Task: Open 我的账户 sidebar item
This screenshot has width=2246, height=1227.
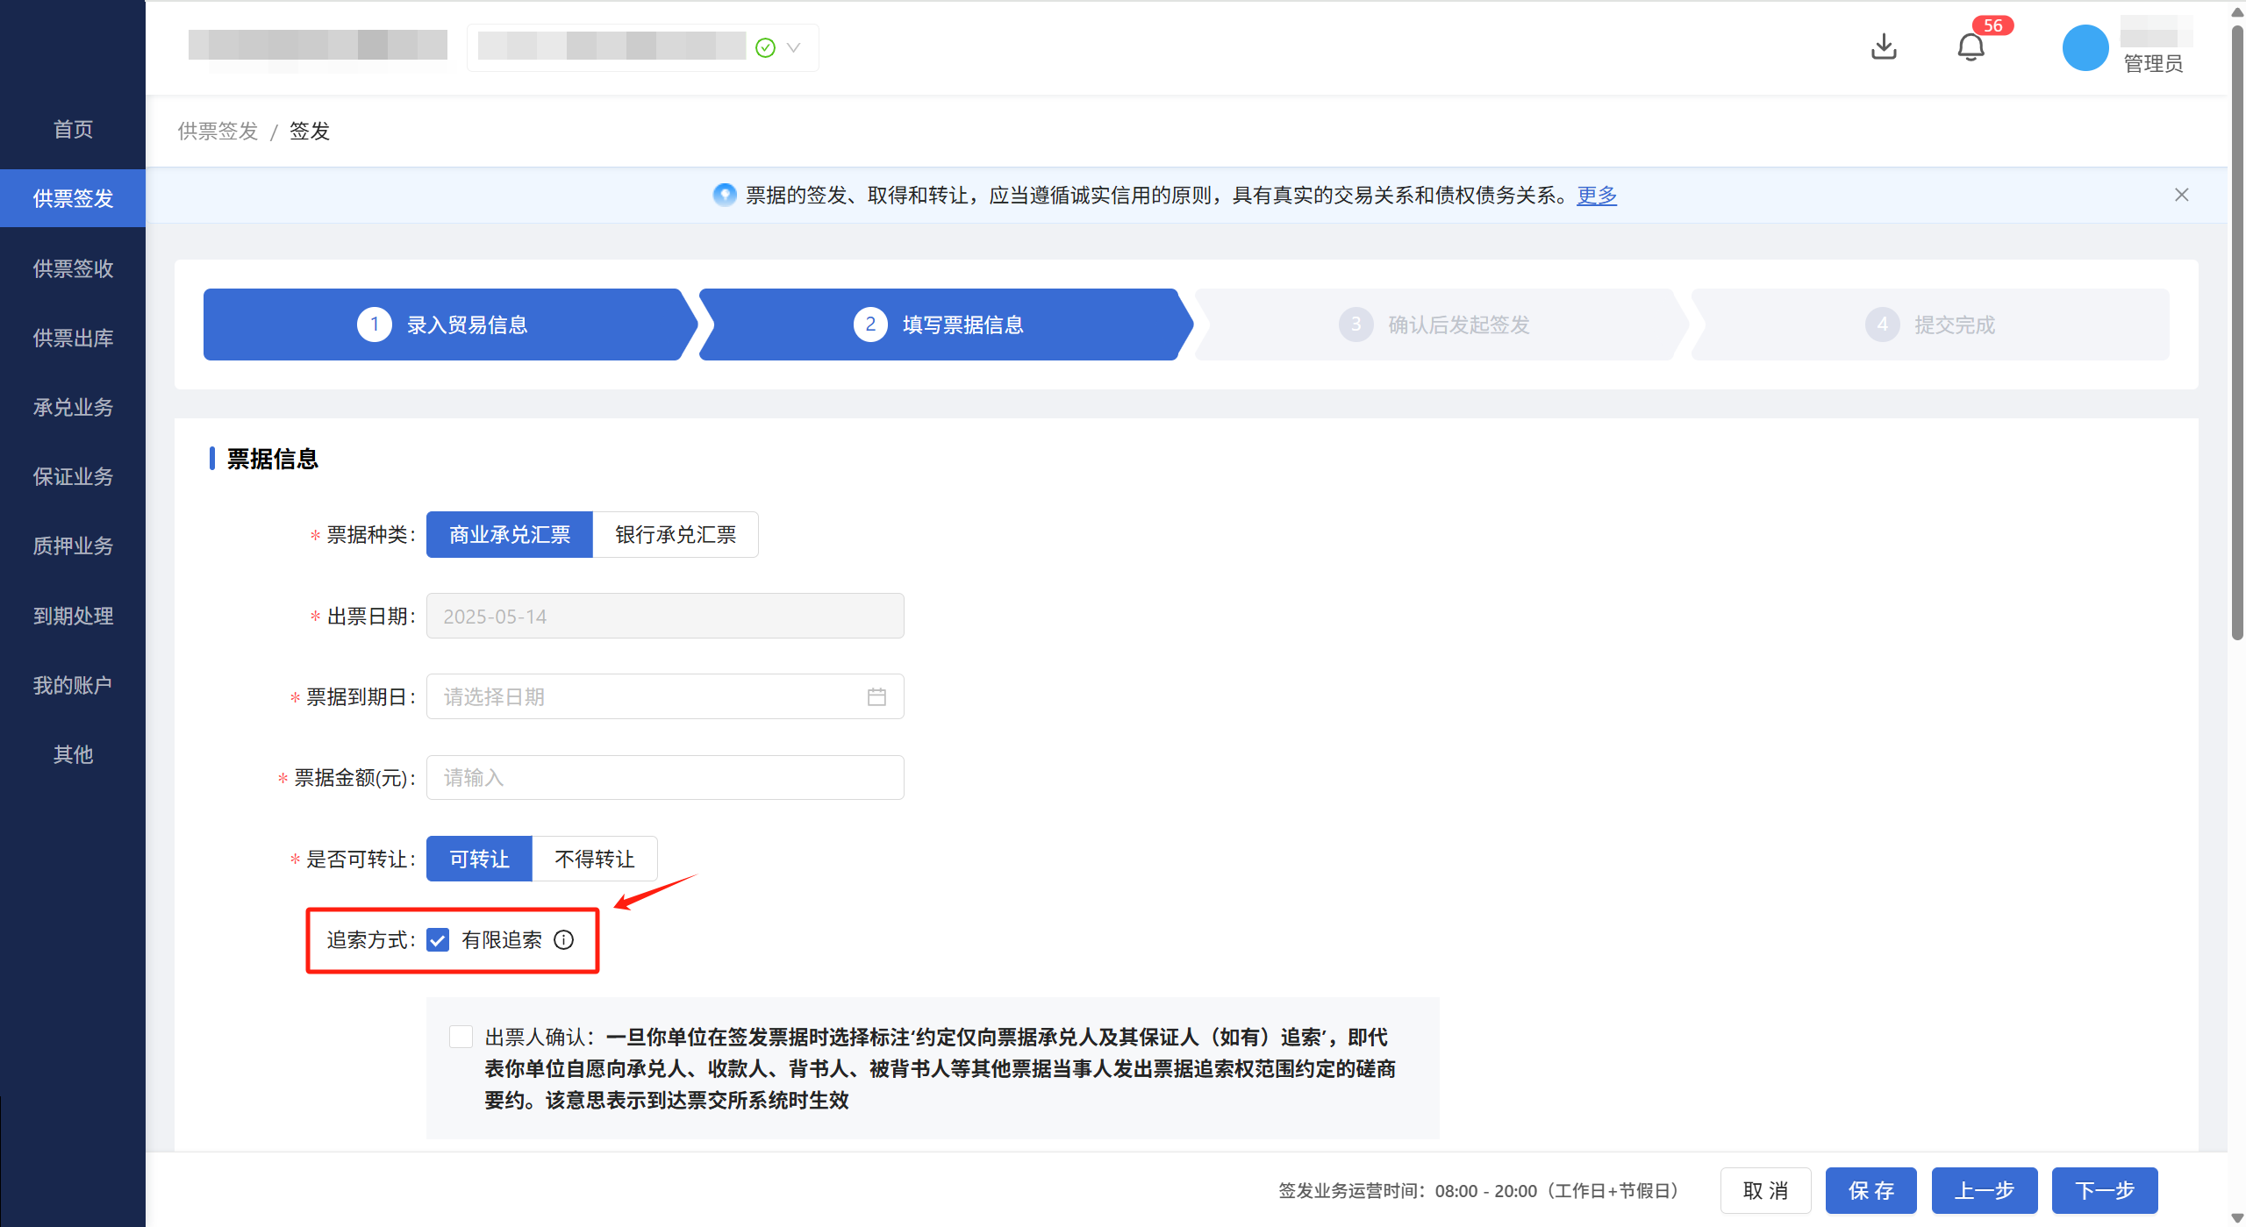Action: click(73, 685)
